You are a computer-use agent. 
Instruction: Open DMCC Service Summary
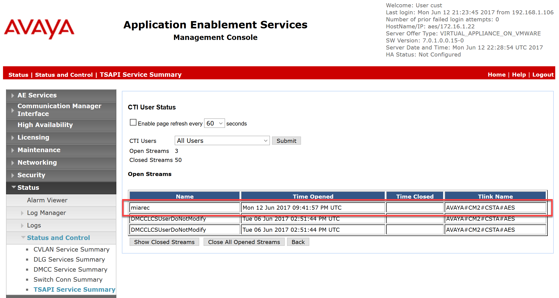70,269
